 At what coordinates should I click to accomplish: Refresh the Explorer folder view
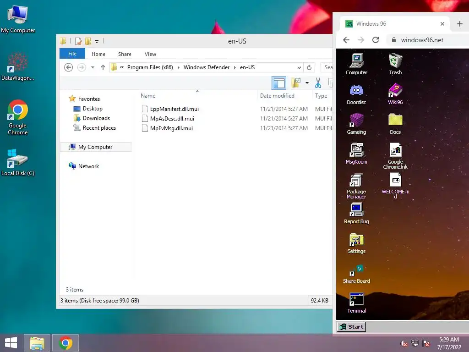[x=309, y=67]
